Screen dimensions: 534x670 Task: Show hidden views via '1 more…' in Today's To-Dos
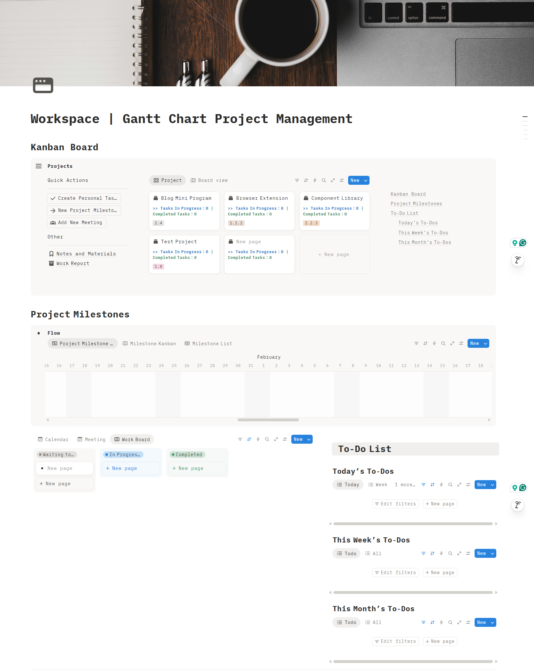tap(405, 485)
